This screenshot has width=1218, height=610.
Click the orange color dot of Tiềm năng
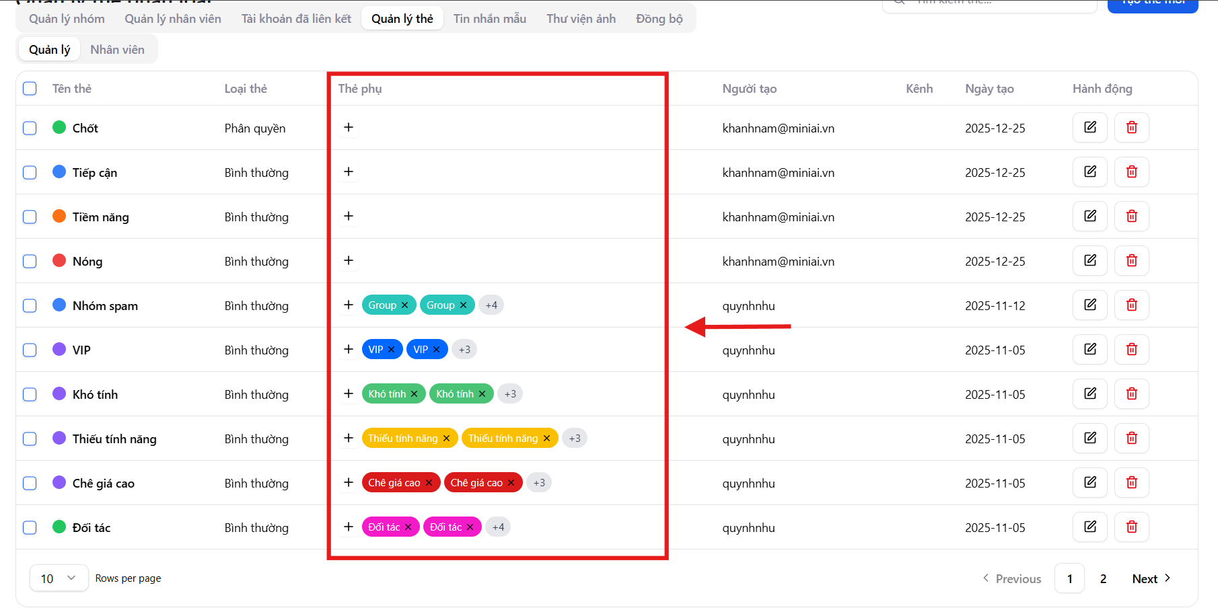(59, 217)
